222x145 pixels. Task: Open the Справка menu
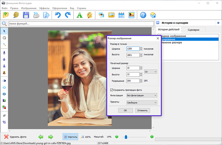pyautogui.click(x=81, y=8)
